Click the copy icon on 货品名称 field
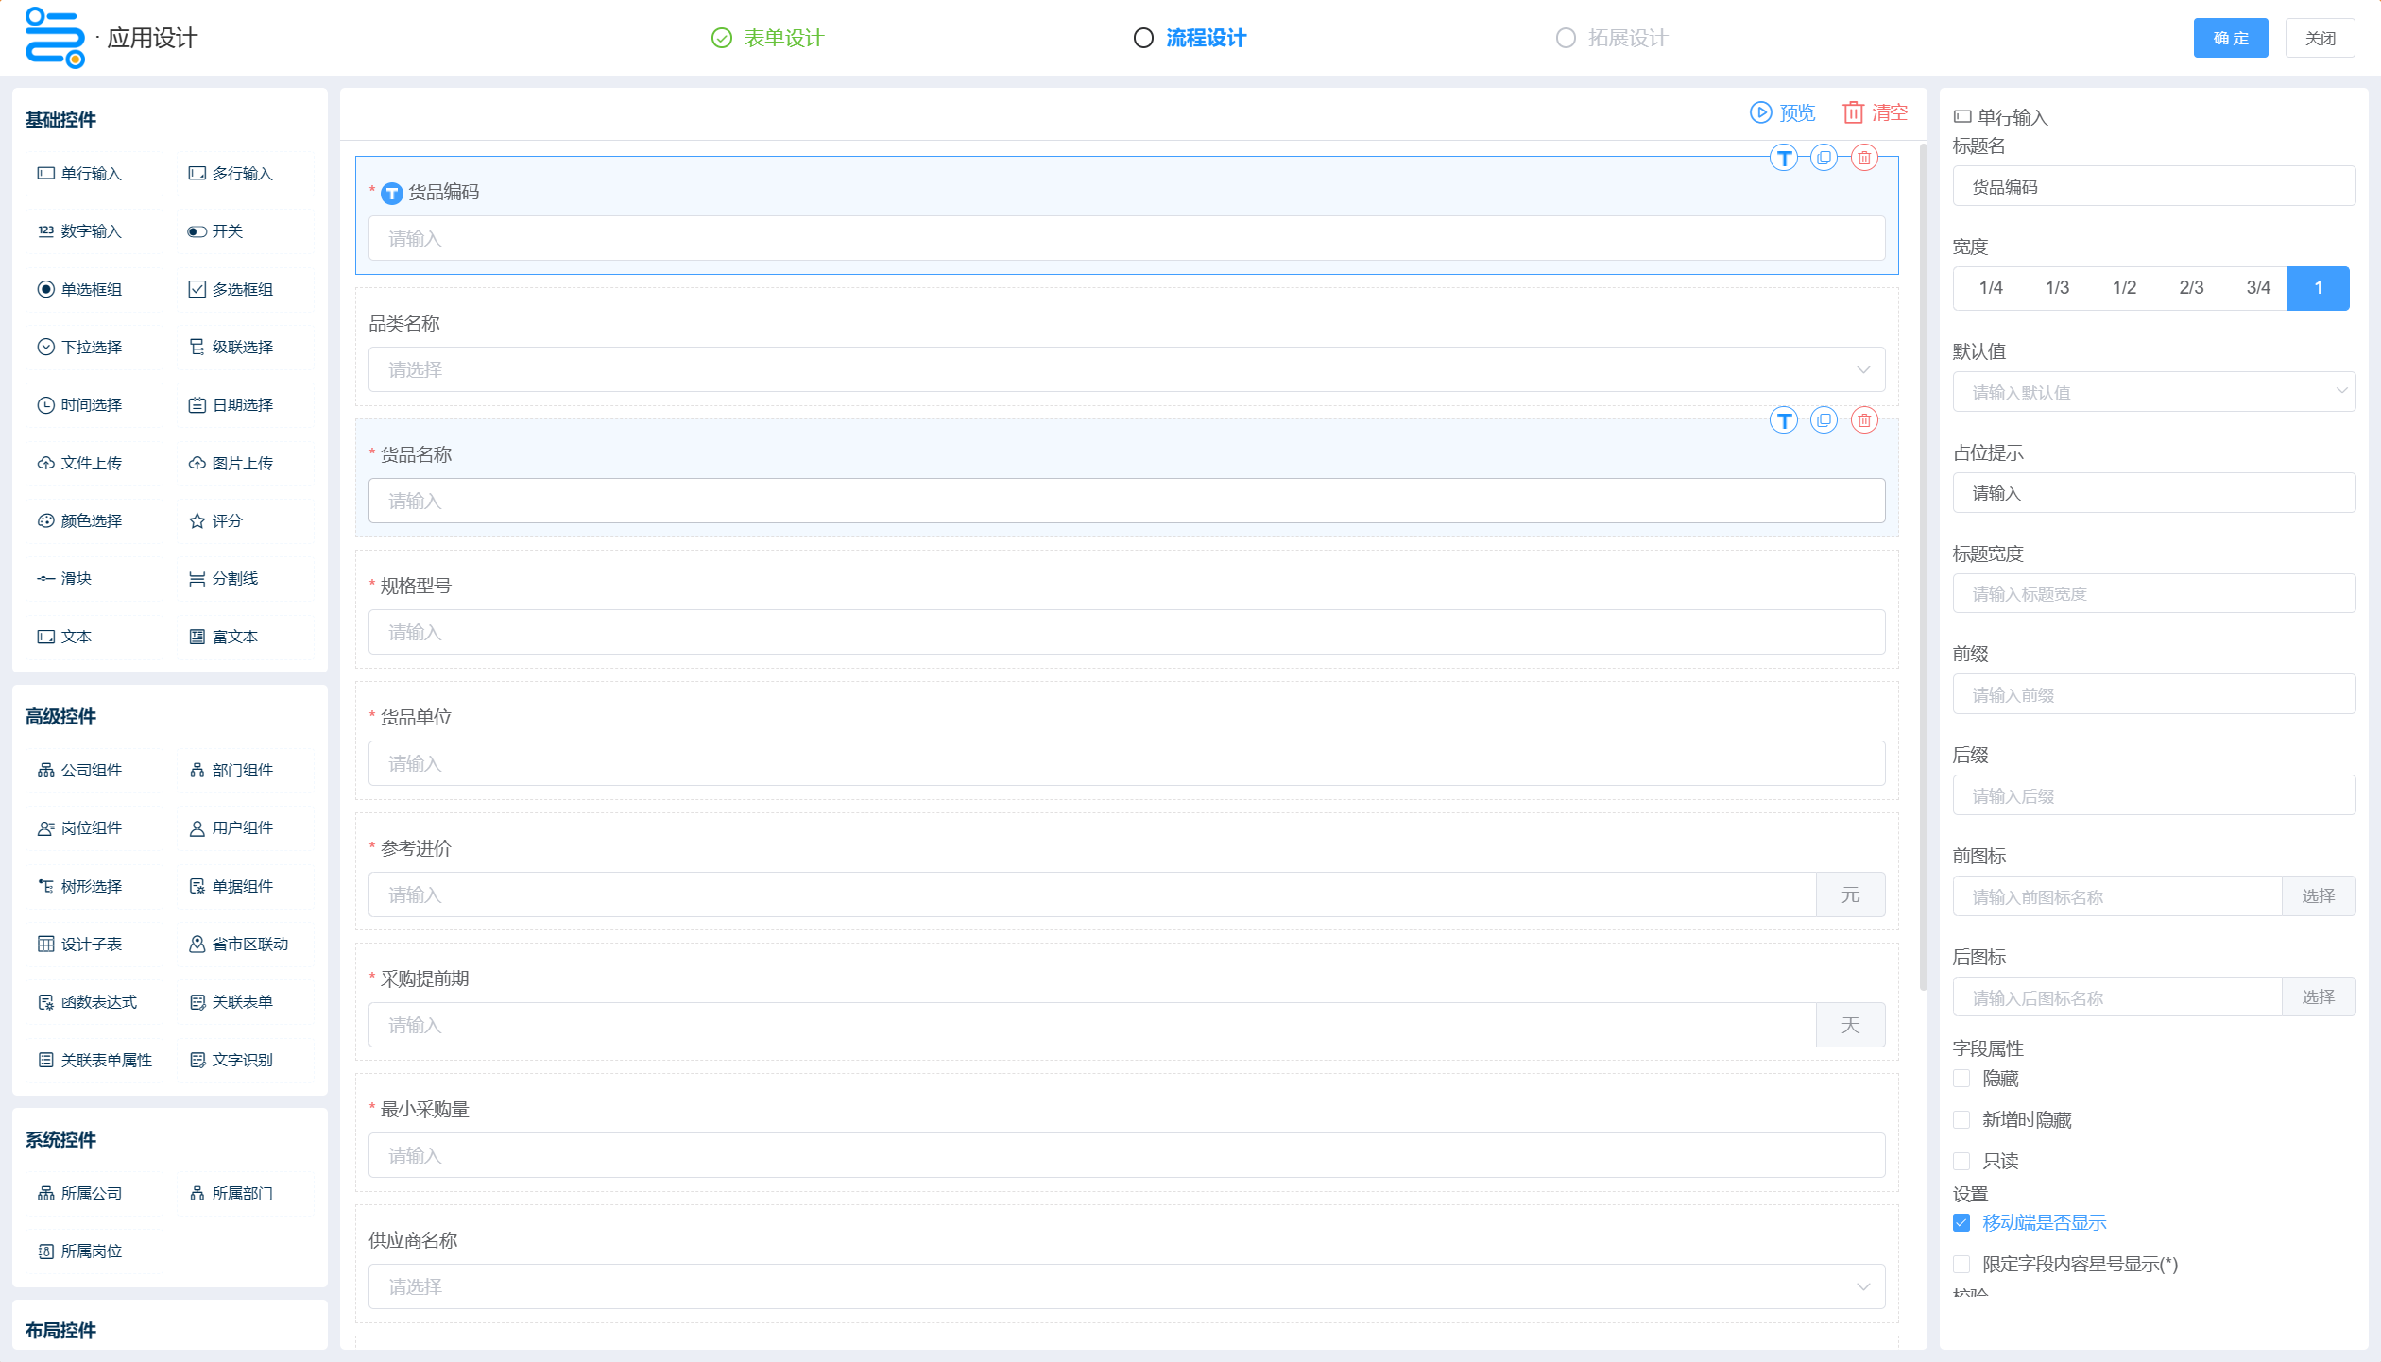Screen dimensions: 2381x1362 click(1823, 420)
